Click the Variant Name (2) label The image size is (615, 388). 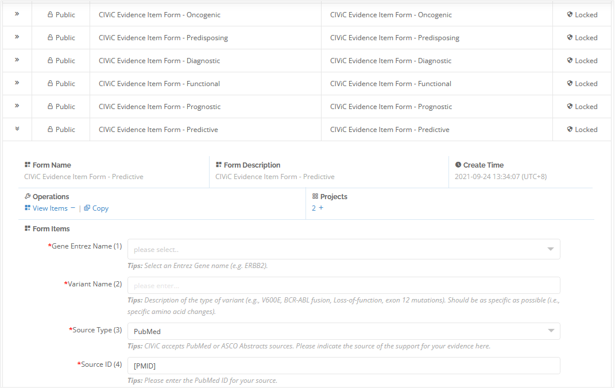pyautogui.click(x=93, y=284)
